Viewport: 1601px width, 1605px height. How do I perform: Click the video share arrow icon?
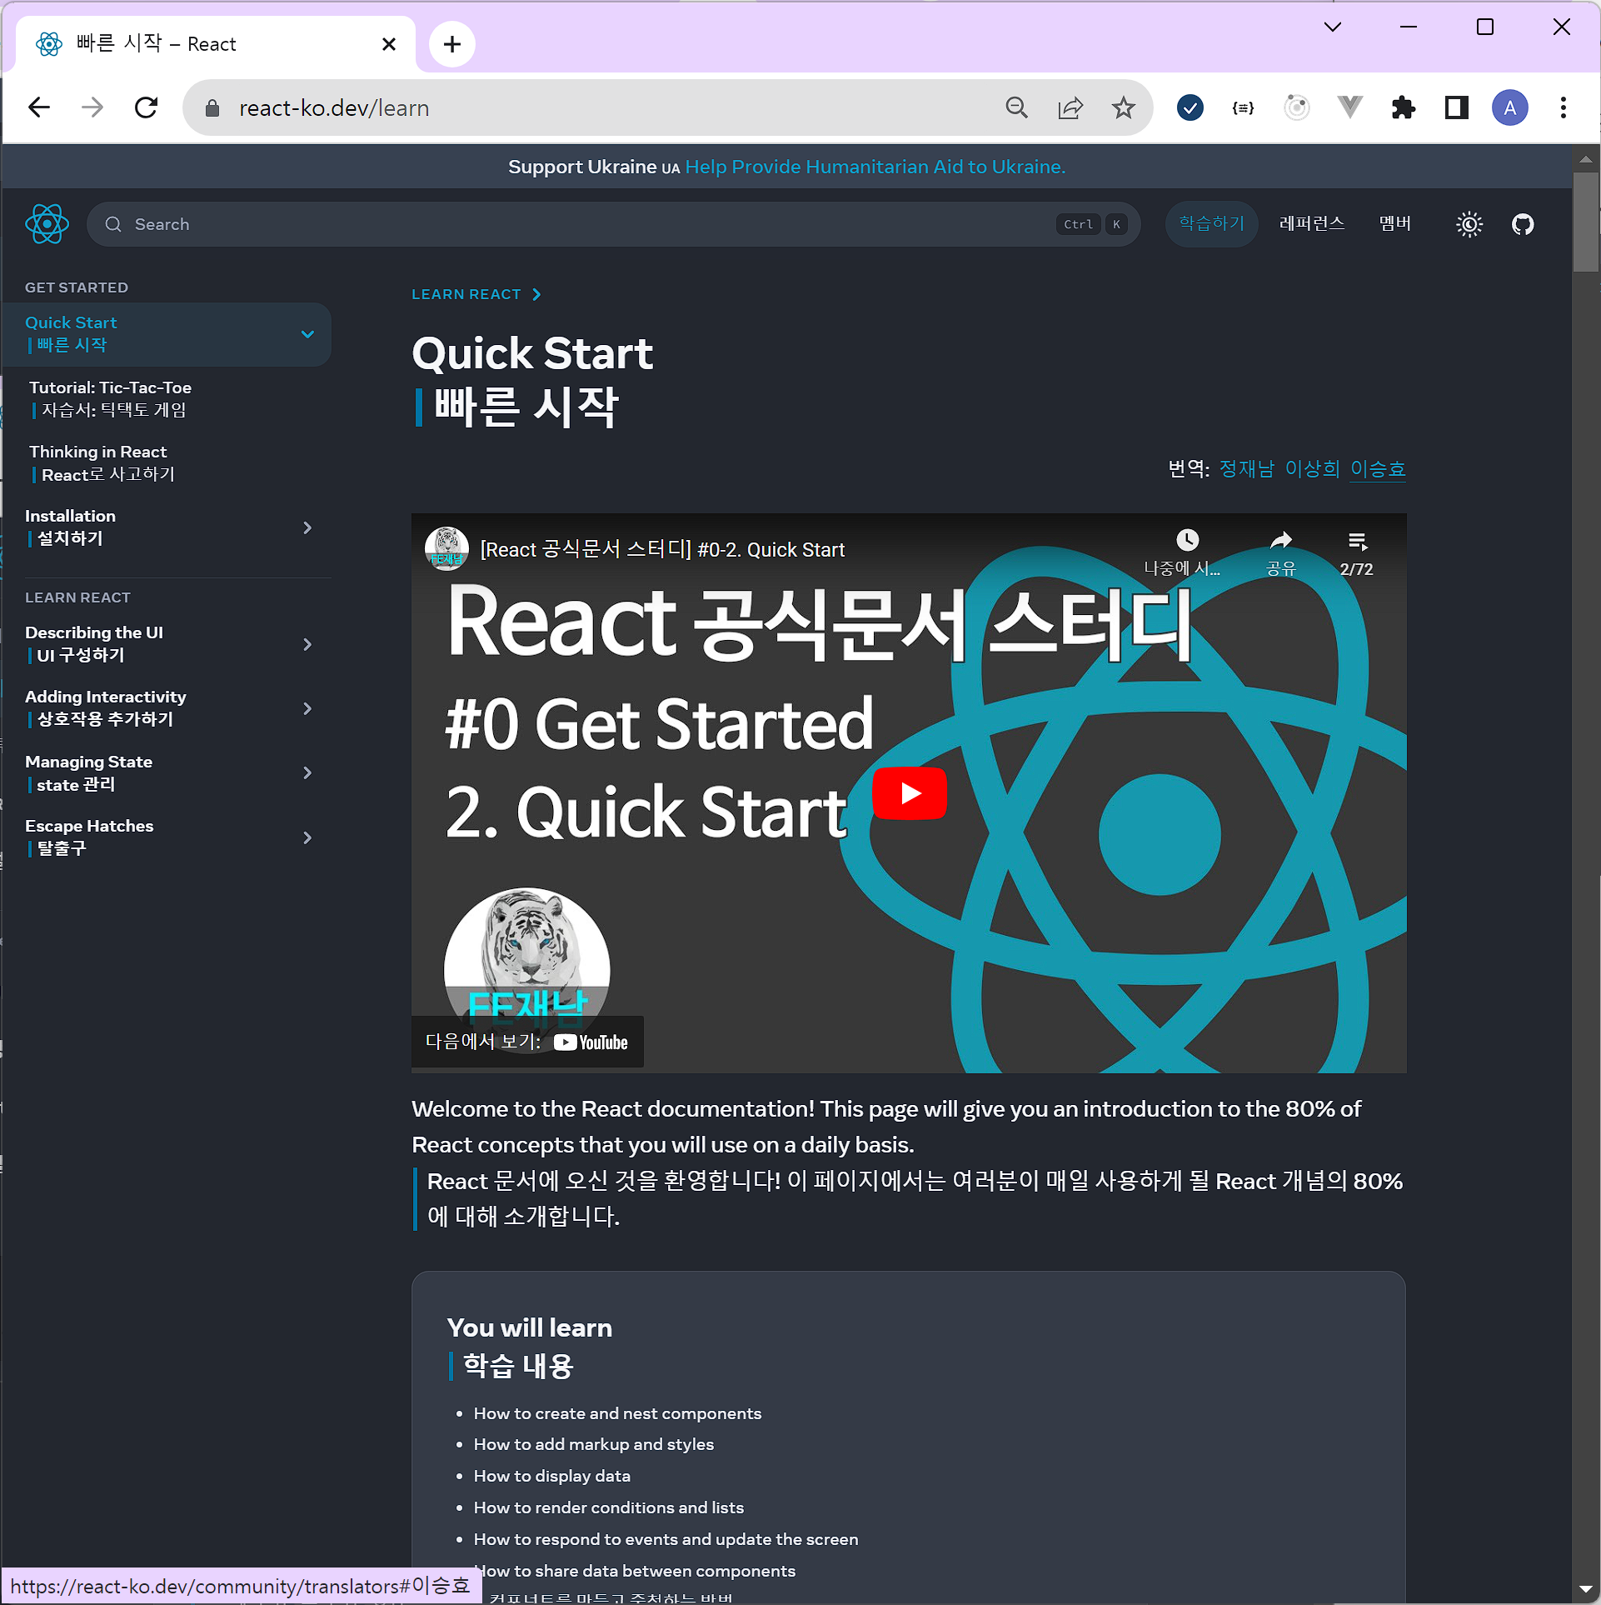1279,542
